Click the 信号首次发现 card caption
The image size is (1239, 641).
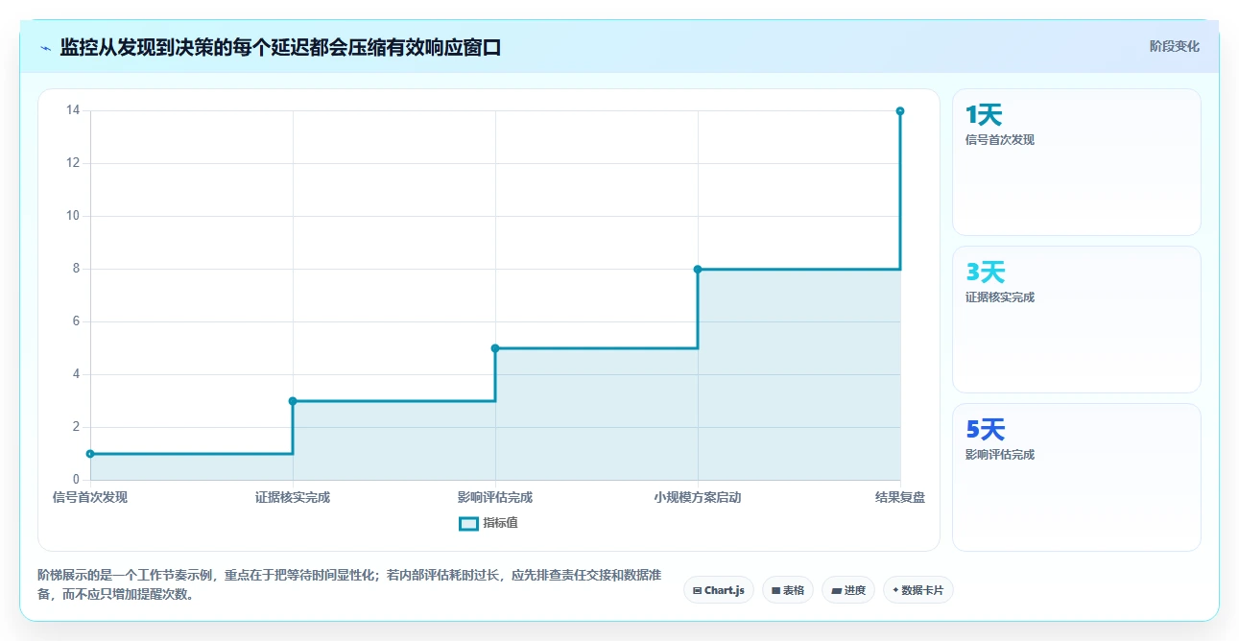(x=1000, y=140)
